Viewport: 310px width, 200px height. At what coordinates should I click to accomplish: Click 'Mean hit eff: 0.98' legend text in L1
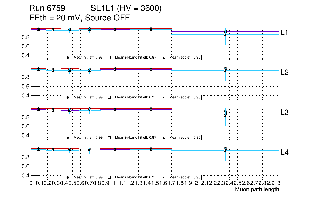click(x=88, y=58)
